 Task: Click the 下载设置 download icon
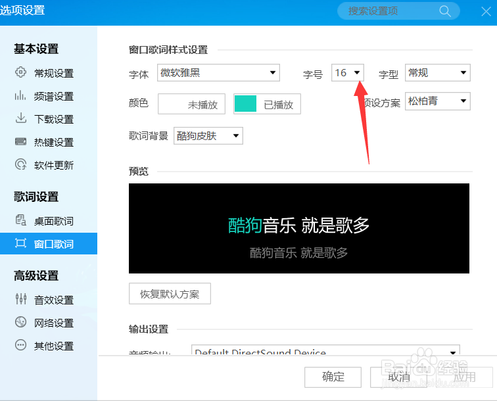[x=20, y=118]
